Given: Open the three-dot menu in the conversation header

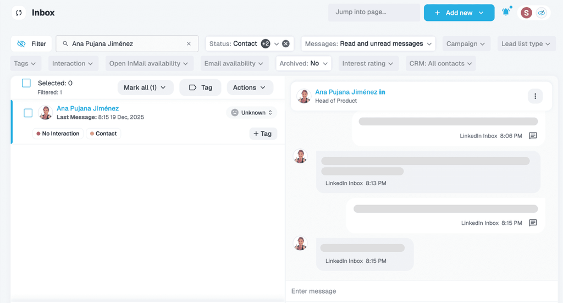Looking at the screenshot, I should [x=535, y=96].
